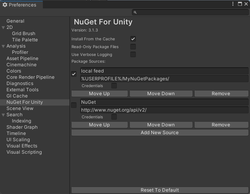Open the General preferences page
This screenshot has height=194, width=250.
coord(15,21)
